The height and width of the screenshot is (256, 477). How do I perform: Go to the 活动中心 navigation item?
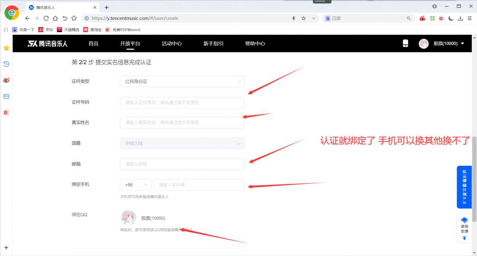point(172,43)
